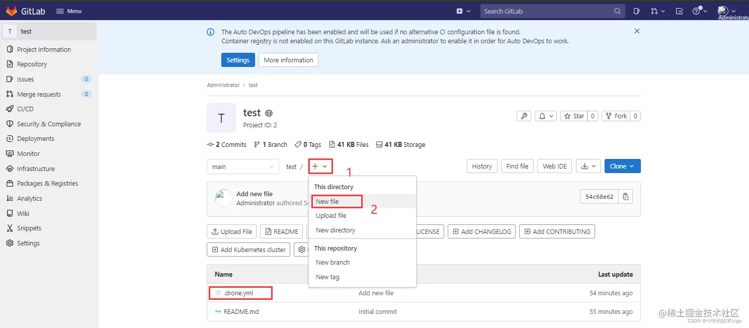This screenshot has height=328, width=749.
Task: Open CI/CD in sidebar
Action: click(x=25, y=109)
